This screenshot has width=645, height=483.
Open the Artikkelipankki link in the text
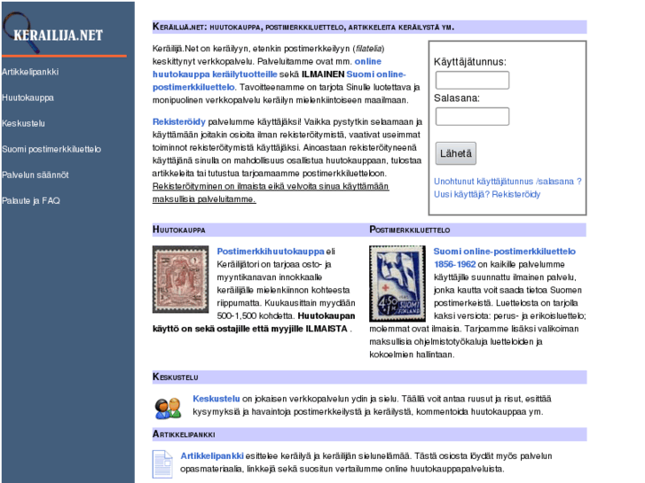pos(212,456)
